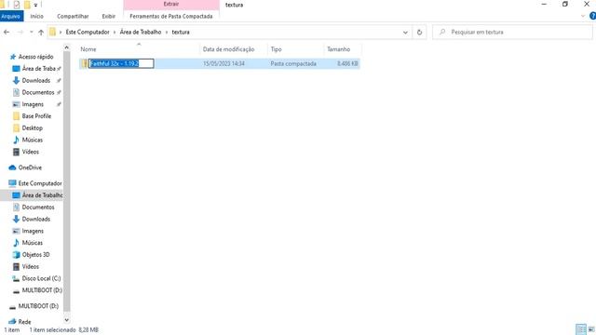
Task: Go up one folder level
Action: pyautogui.click(x=41, y=33)
